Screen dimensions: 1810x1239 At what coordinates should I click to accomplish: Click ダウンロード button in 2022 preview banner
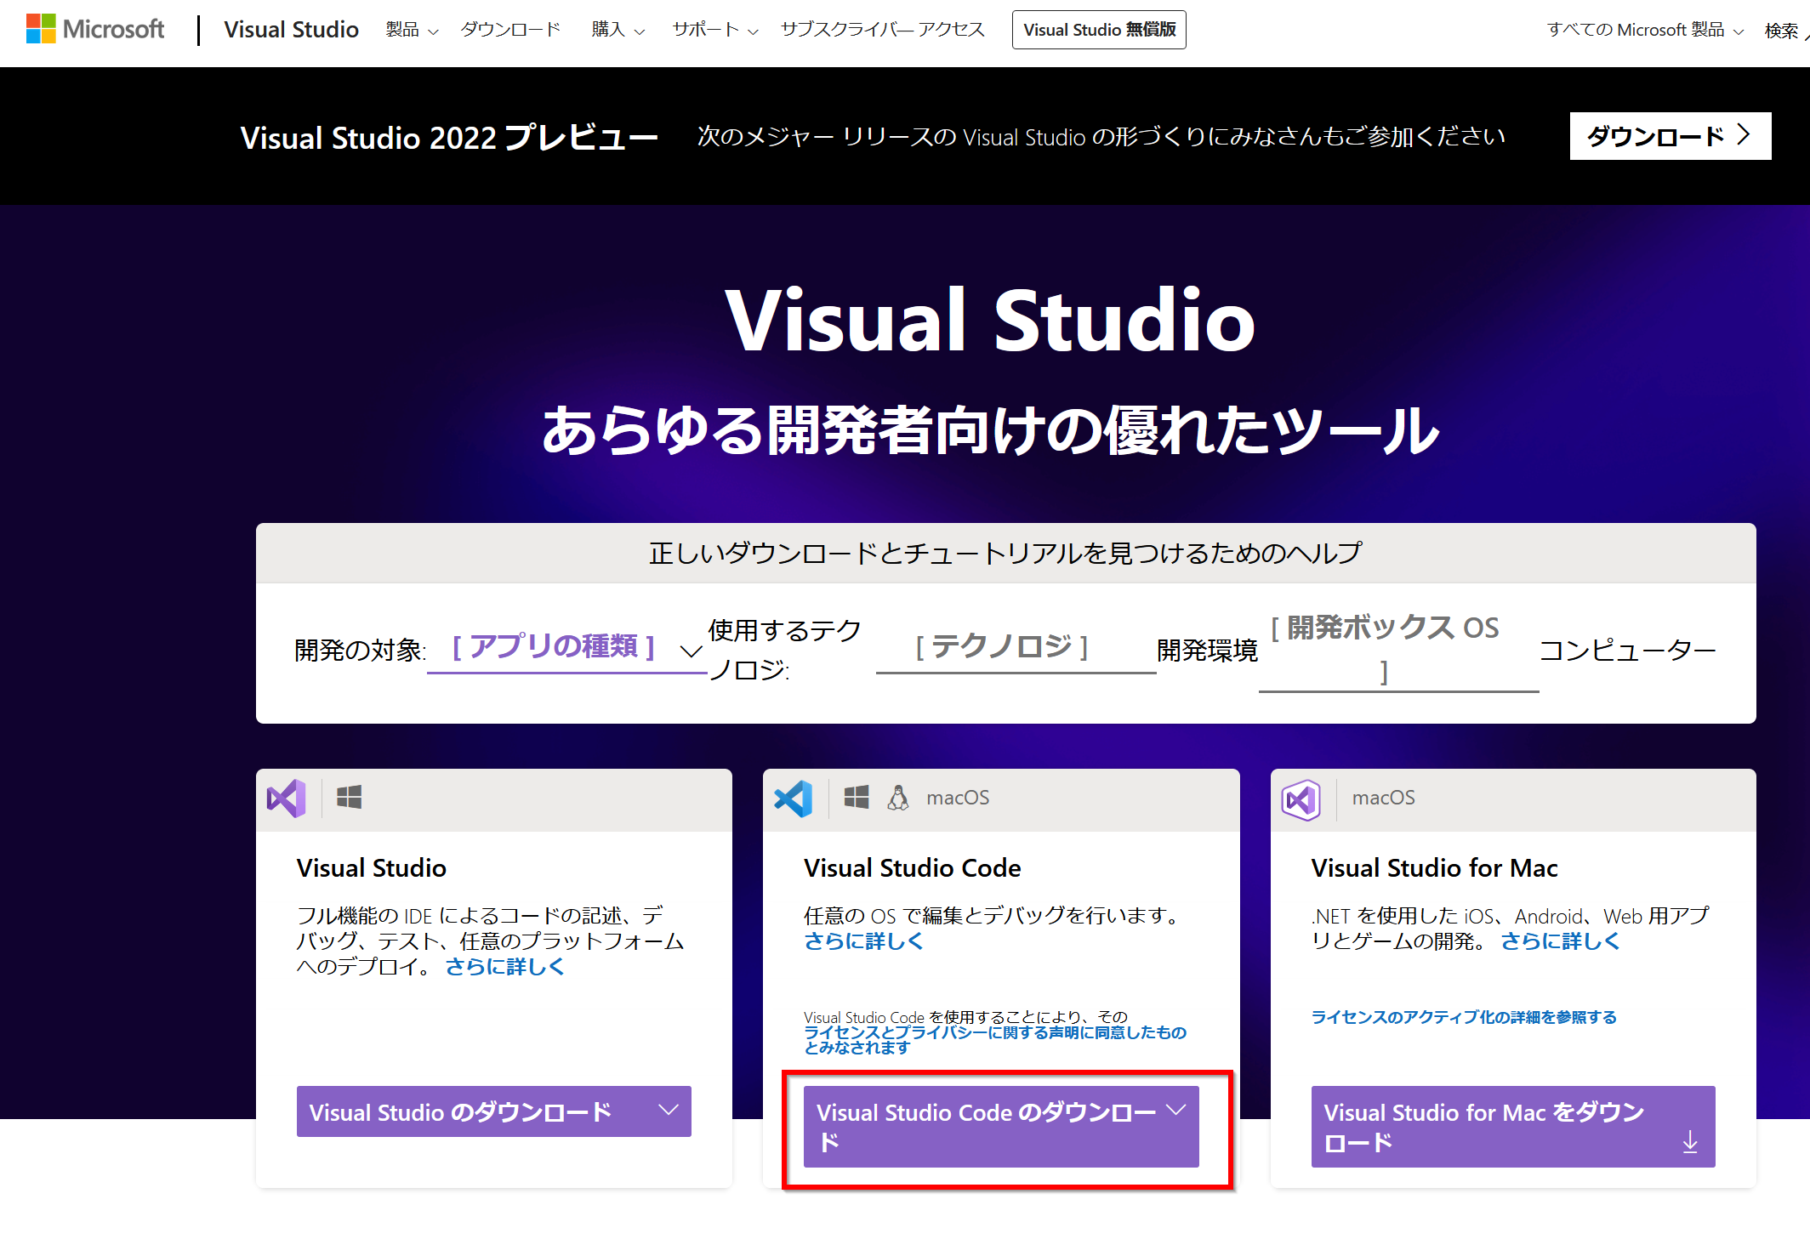(1669, 136)
